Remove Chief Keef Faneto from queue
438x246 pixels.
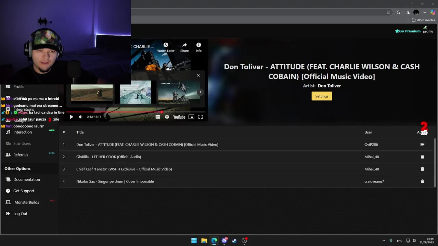pos(422,169)
